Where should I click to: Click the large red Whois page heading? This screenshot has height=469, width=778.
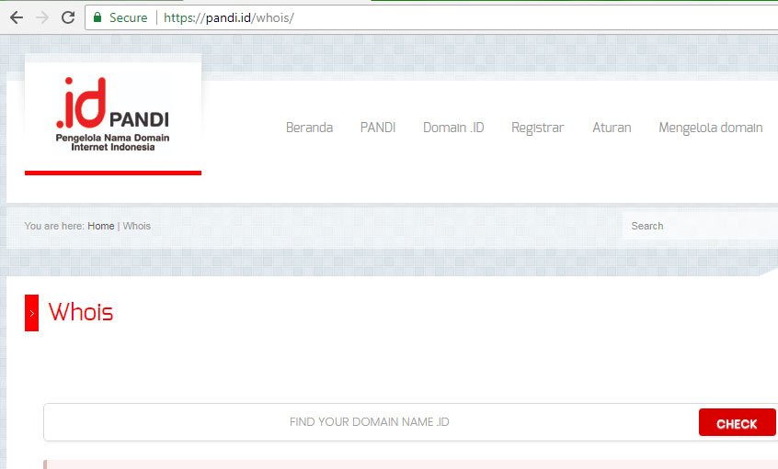click(81, 312)
